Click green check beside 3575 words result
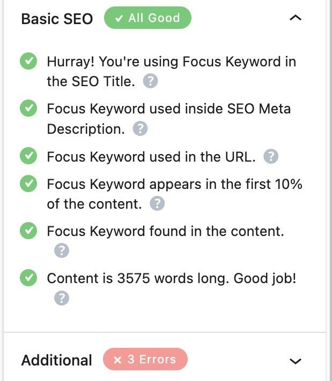Screen dimensions: 332x381 [28, 278]
